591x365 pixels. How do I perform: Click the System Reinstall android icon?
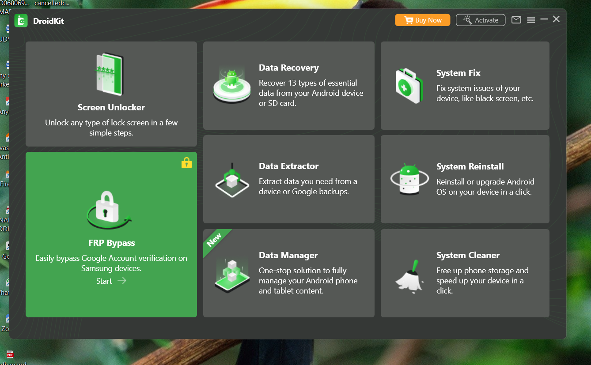pos(409,180)
